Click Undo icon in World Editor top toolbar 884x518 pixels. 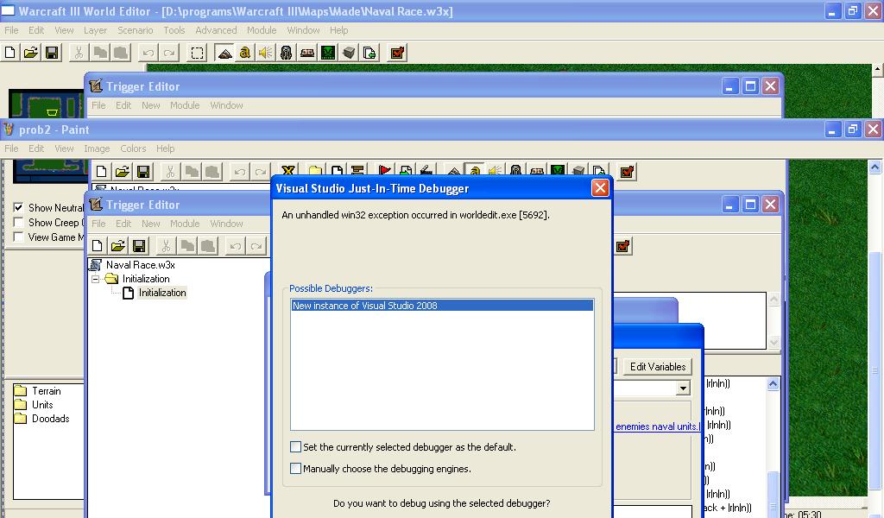tap(148, 53)
